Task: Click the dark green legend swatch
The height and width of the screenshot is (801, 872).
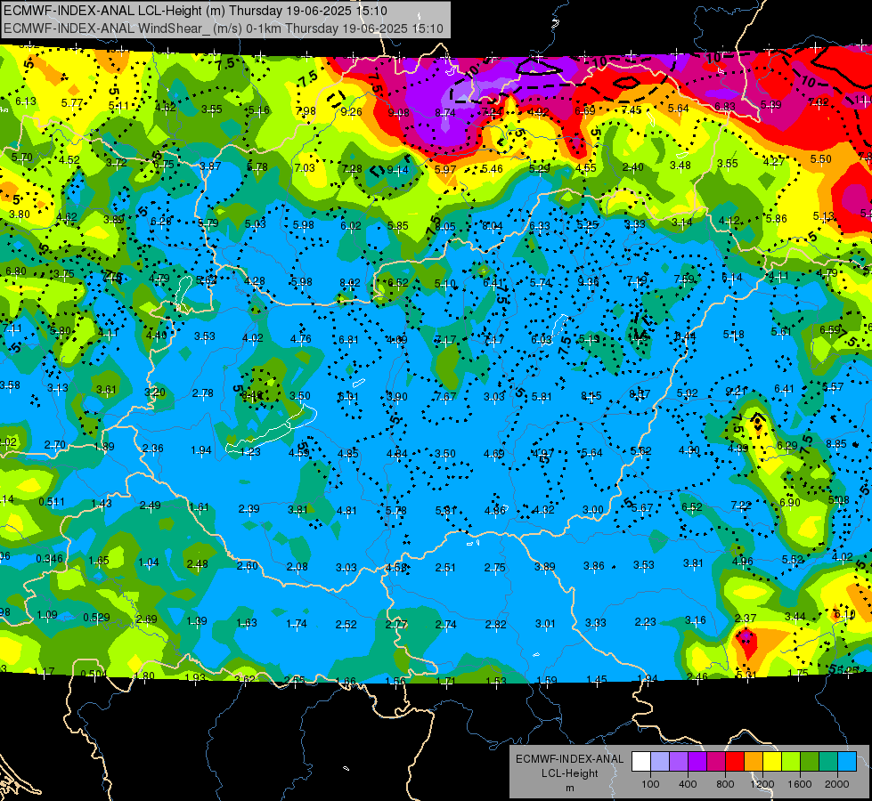Action: coord(810,761)
